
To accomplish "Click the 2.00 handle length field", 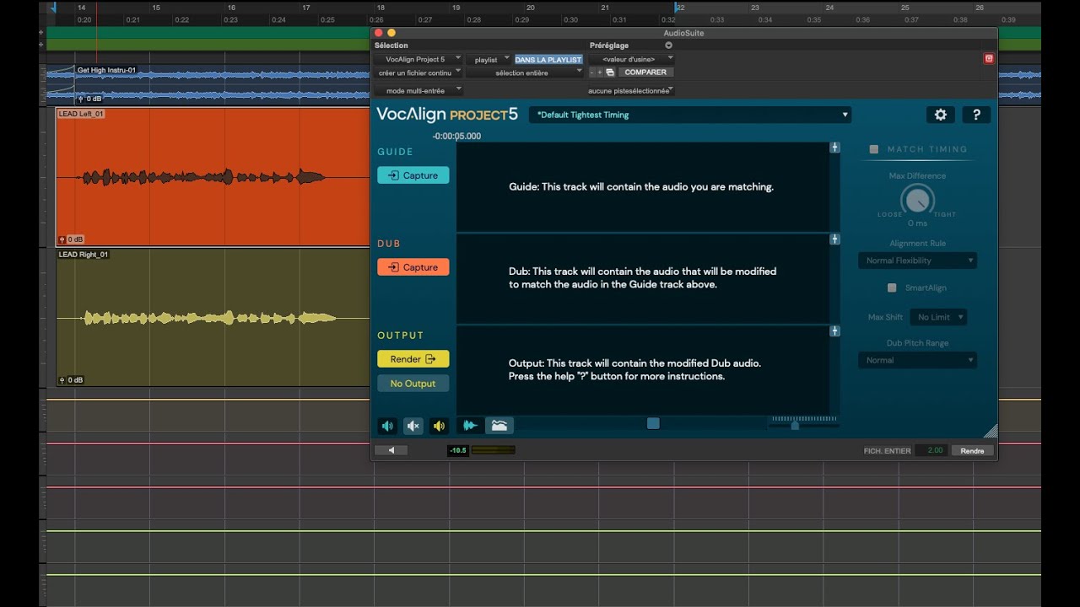I will (931, 451).
